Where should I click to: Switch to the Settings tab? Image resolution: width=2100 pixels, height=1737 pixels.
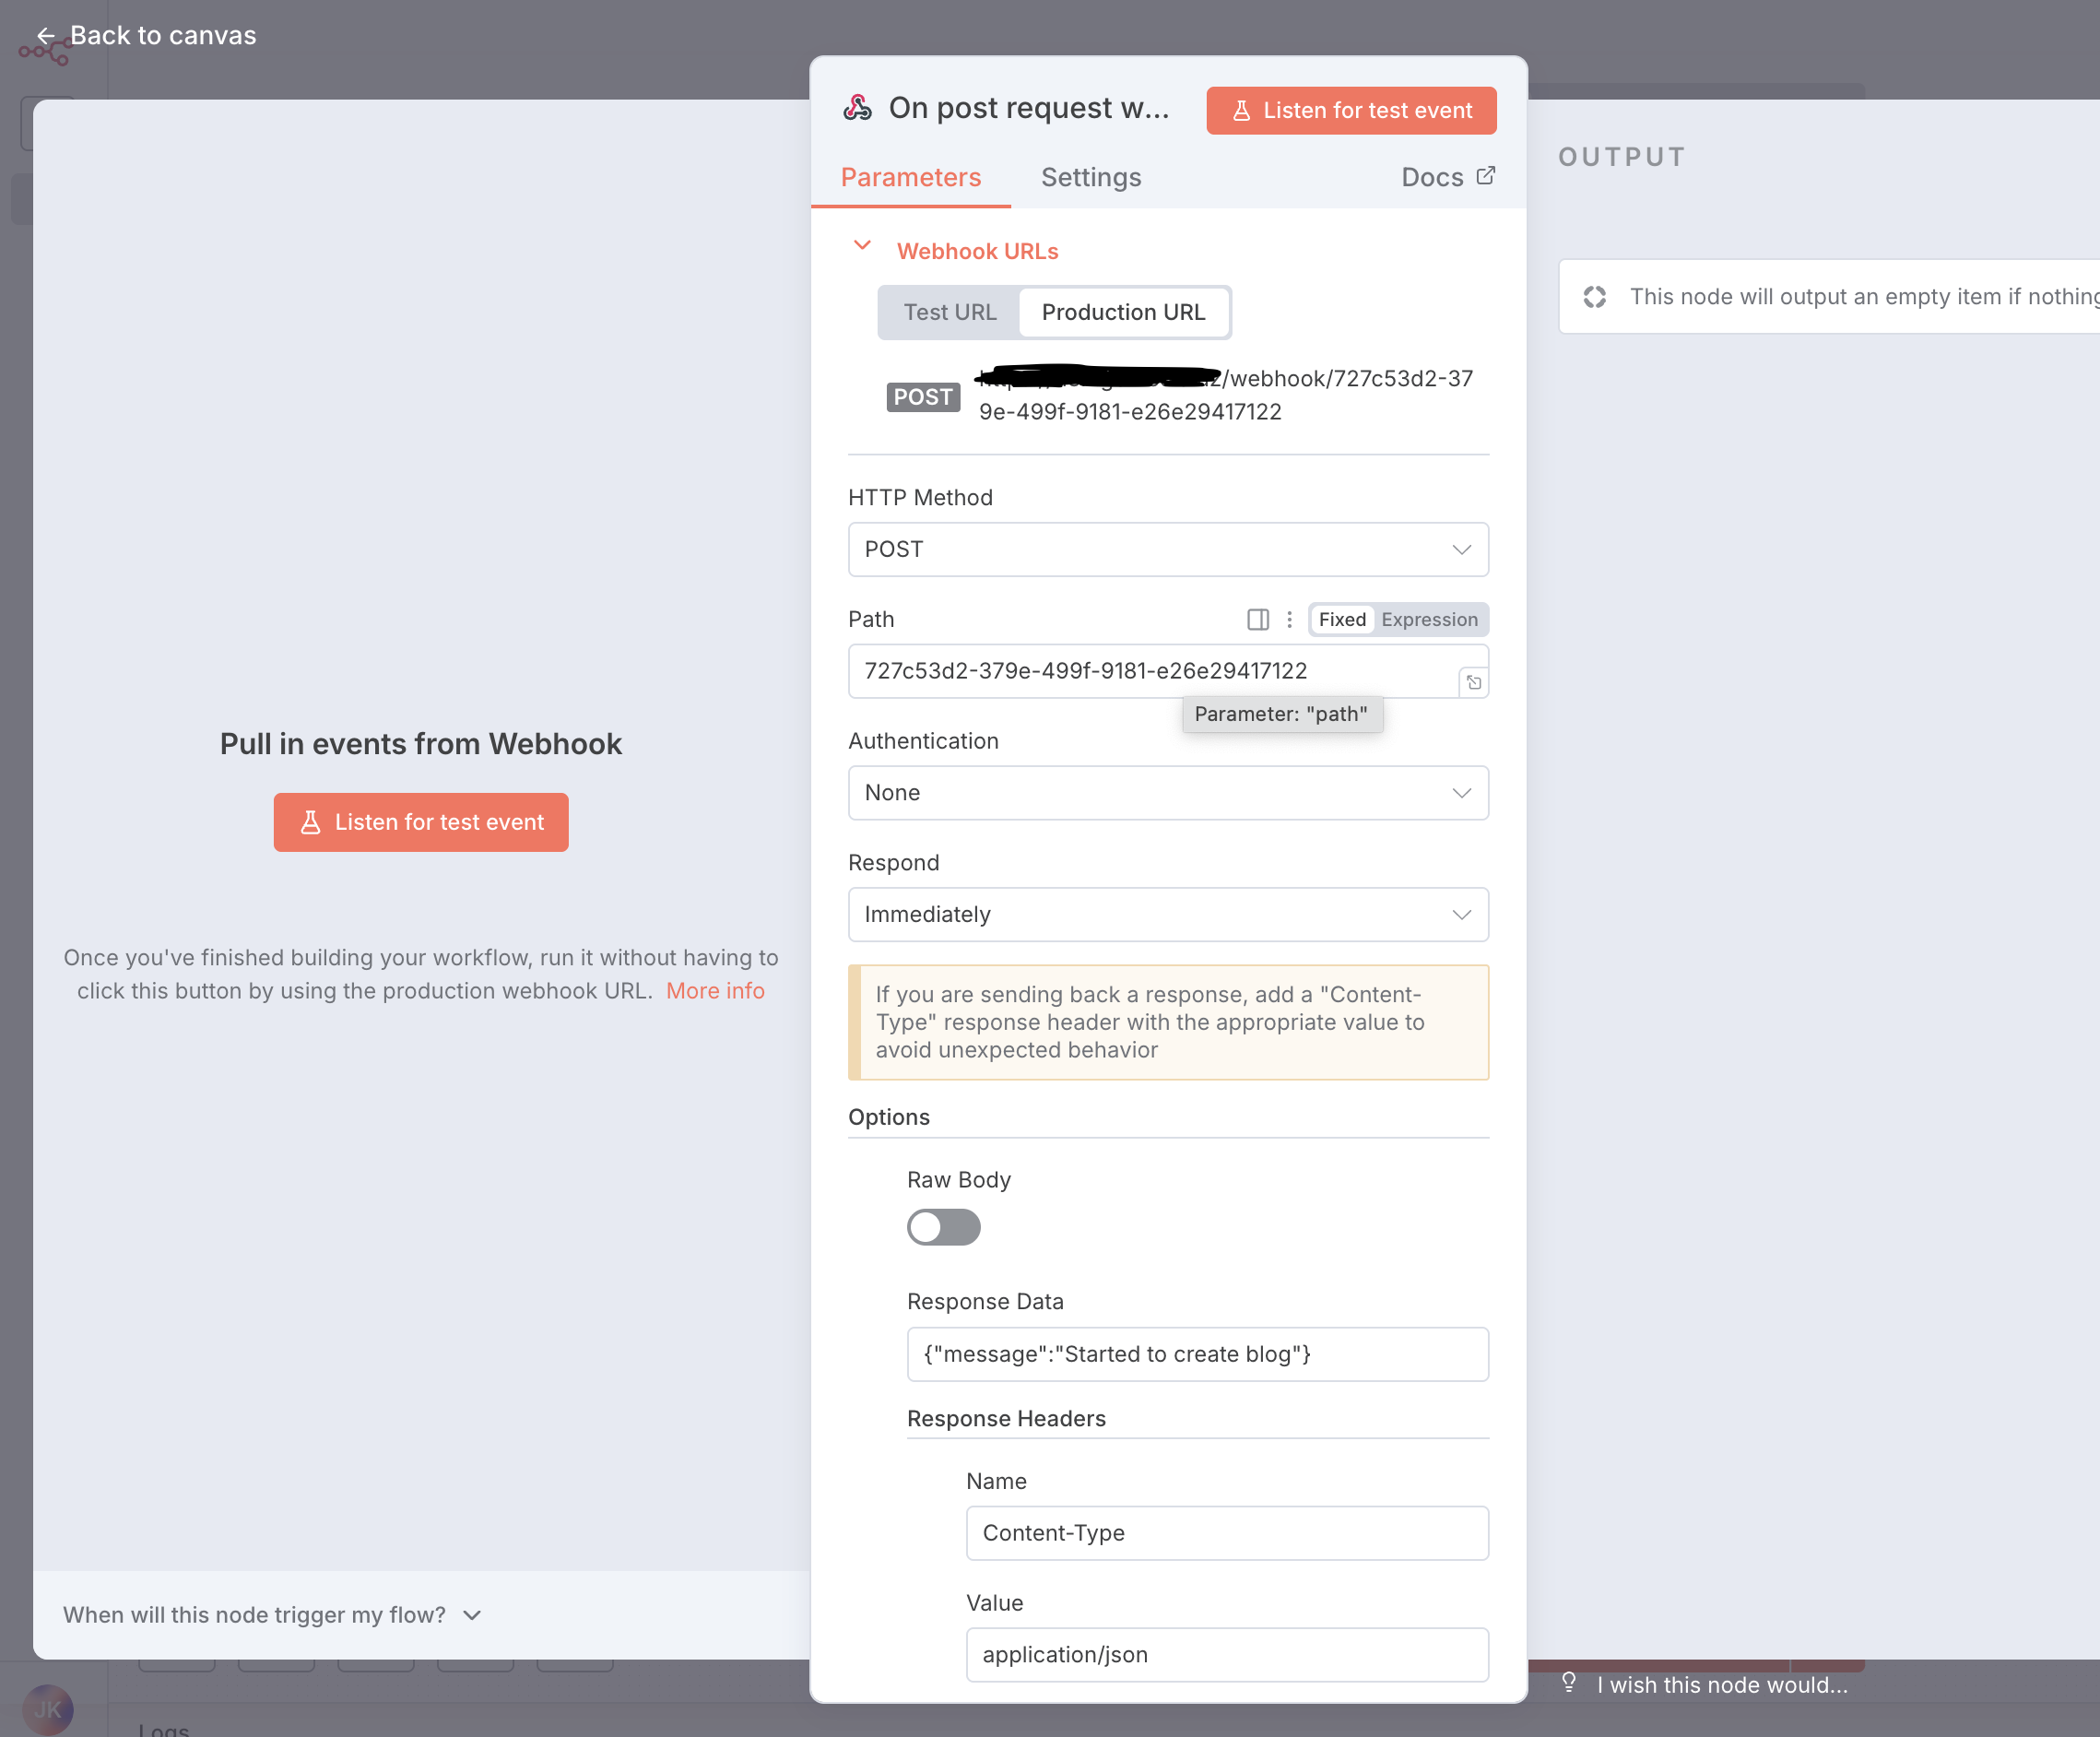(x=1090, y=177)
